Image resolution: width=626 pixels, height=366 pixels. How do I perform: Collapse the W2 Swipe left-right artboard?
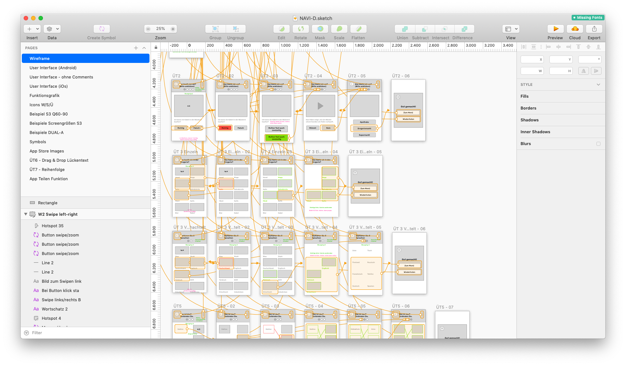coord(26,214)
